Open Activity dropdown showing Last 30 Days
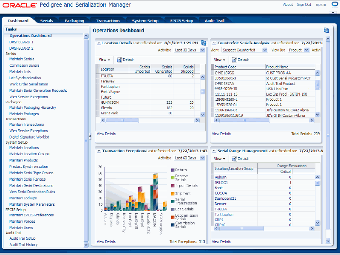The image size is (340, 255). point(202,50)
